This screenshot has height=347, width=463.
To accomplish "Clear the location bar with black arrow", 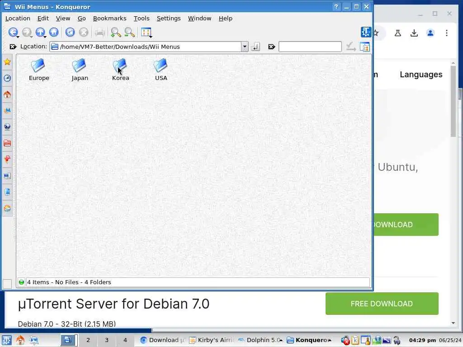I will [13, 47].
